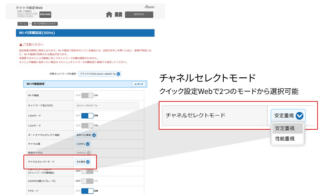Toggle the SSID内分離(セパレータ) switch
This screenshot has width=326, height=195.
point(87,181)
